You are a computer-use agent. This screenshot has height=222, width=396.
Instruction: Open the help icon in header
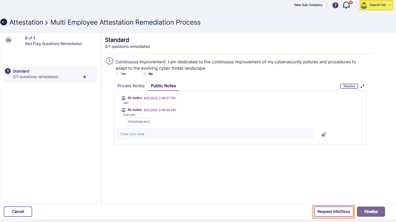pos(335,5)
